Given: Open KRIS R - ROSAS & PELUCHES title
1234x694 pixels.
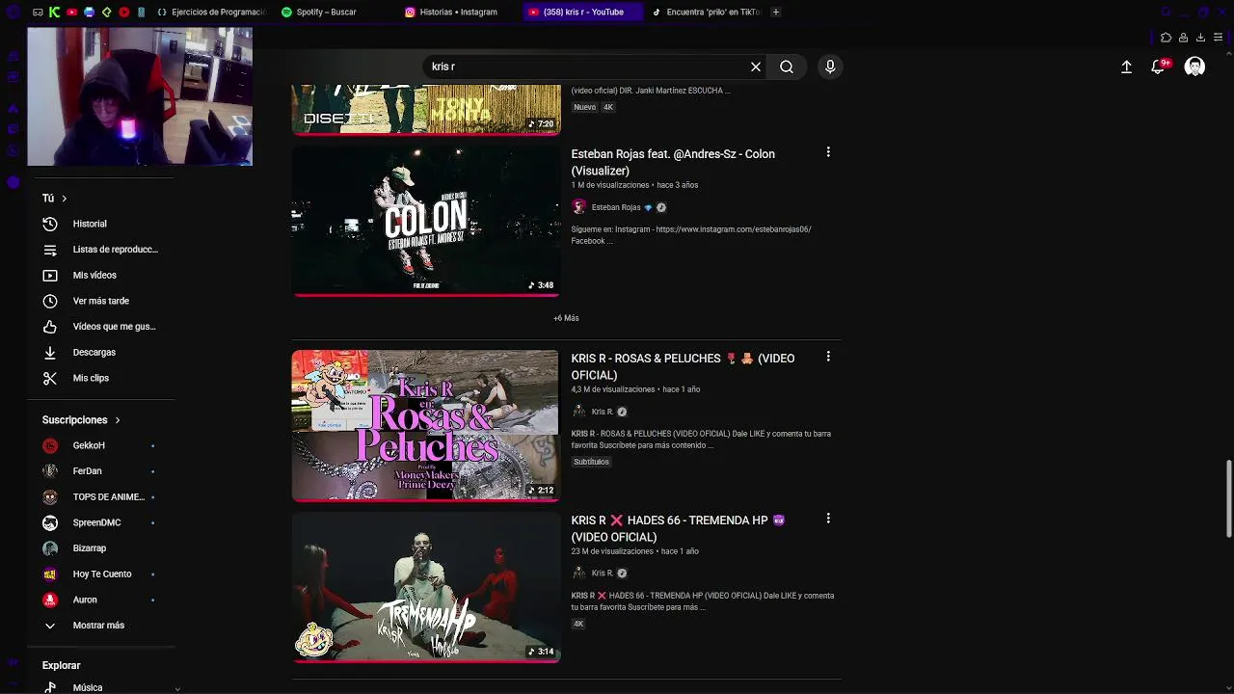Looking at the screenshot, I should click(683, 366).
